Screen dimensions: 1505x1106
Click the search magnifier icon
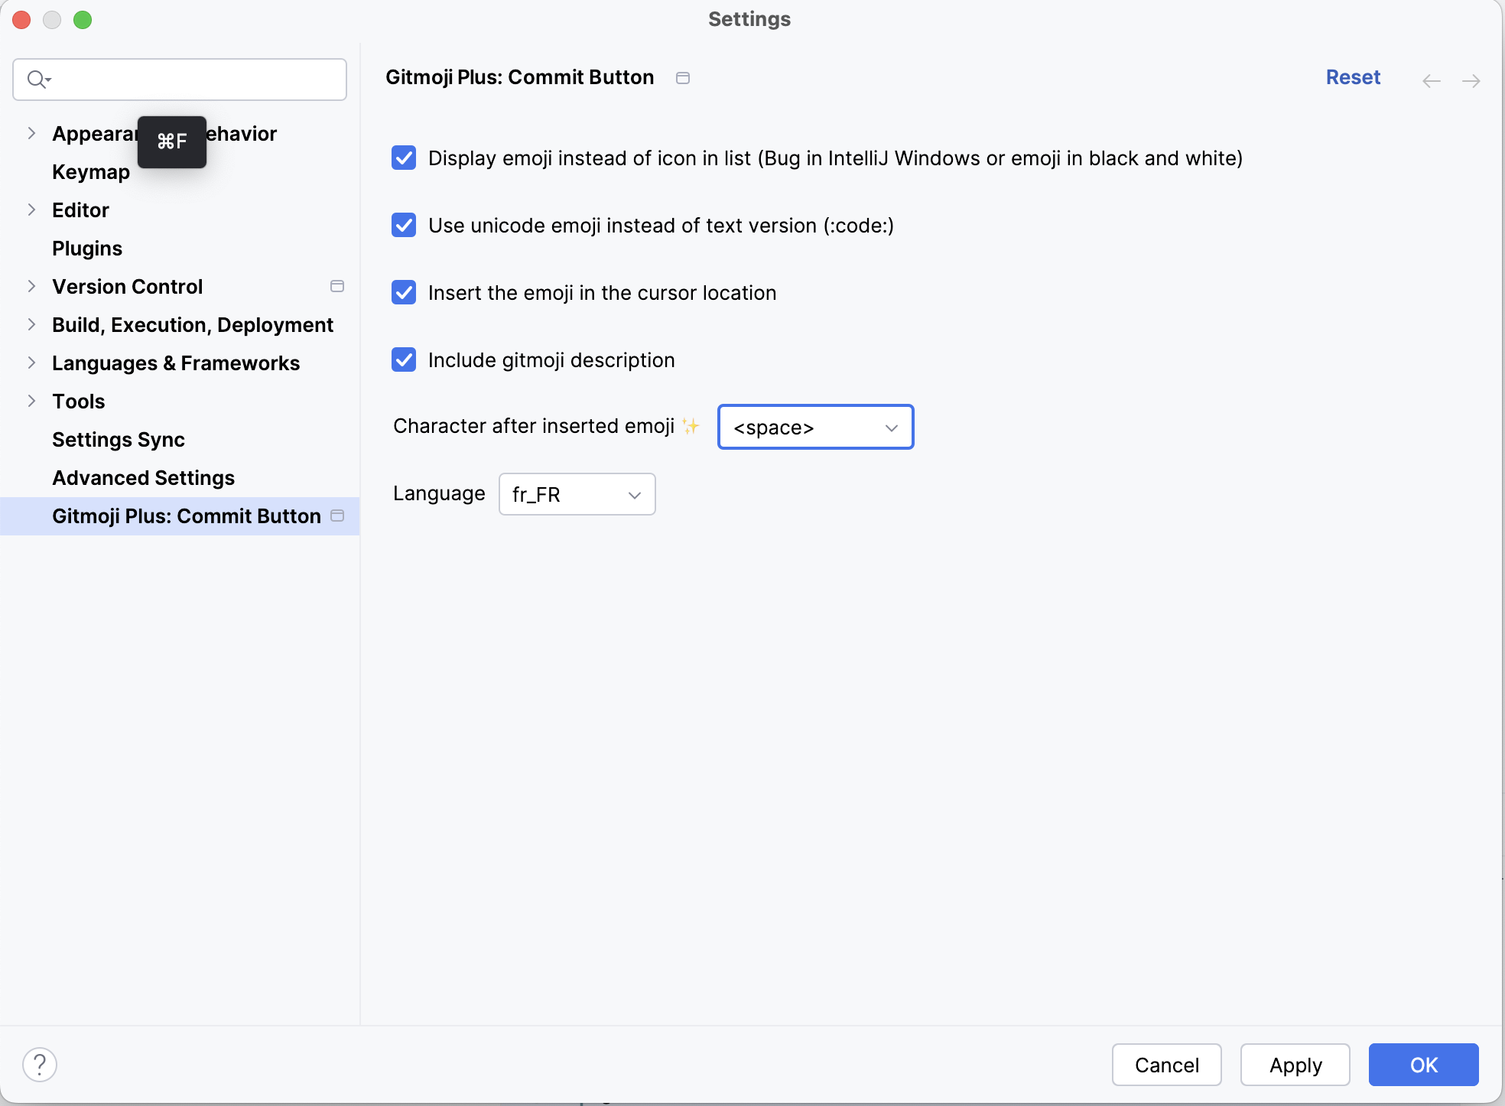click(37, 79)
